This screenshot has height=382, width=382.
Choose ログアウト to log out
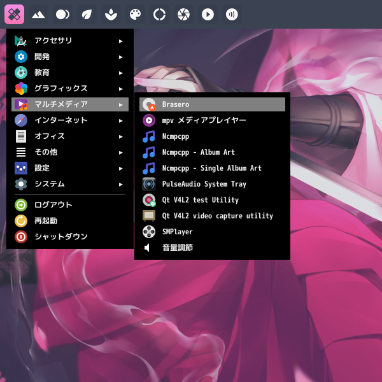[70, 205]
